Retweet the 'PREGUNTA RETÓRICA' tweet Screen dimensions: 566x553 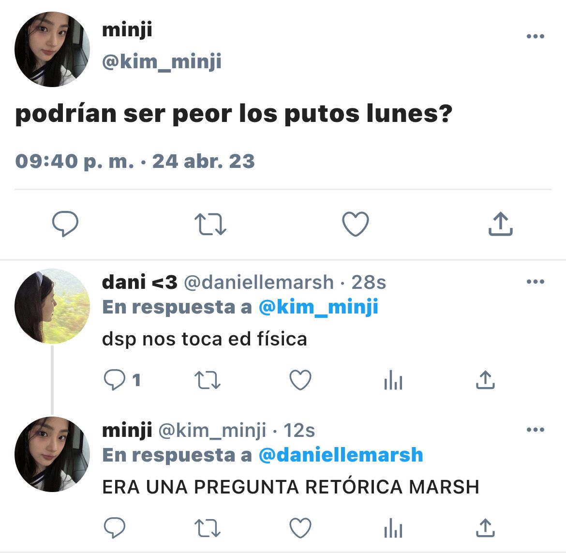(207, 528)
